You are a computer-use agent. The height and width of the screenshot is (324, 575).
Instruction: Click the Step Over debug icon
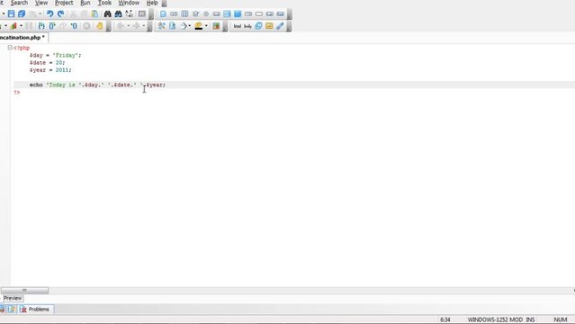click(x=52, y=26)
